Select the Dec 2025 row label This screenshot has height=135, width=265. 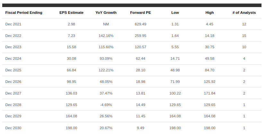(13, 70)
